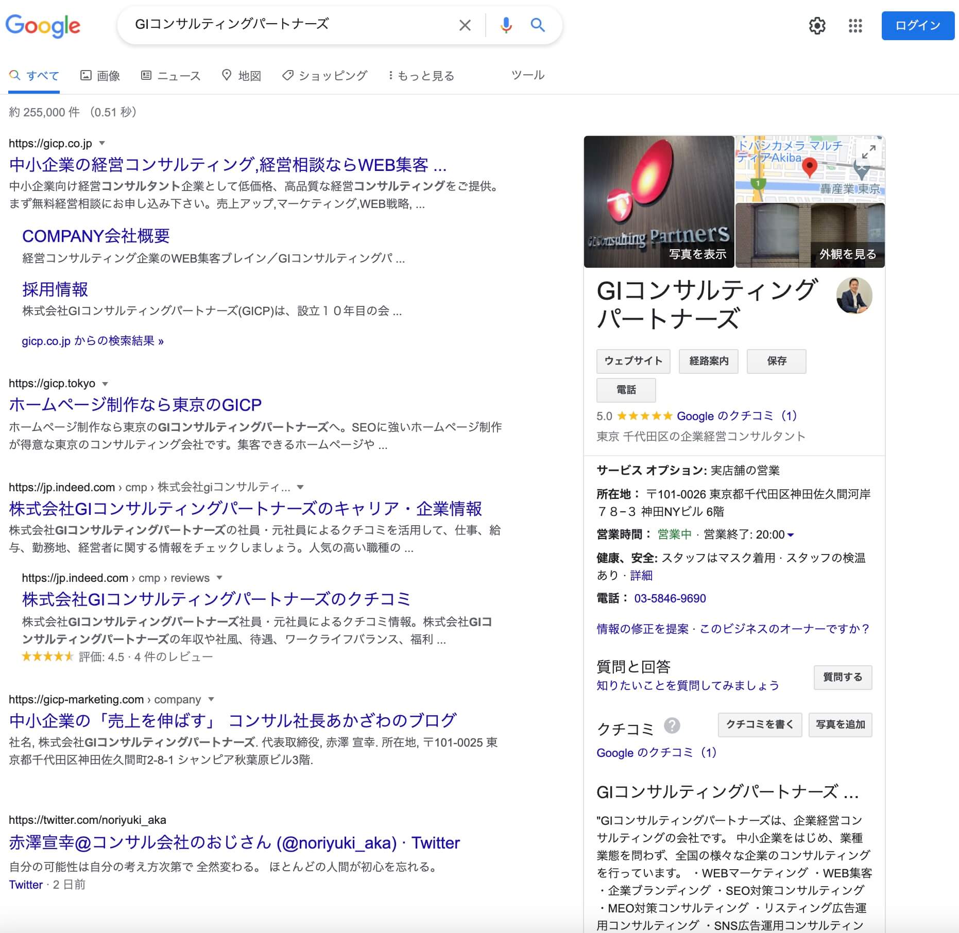Click the red map pin marker
The image size is (959, 933).
point(810,168)
